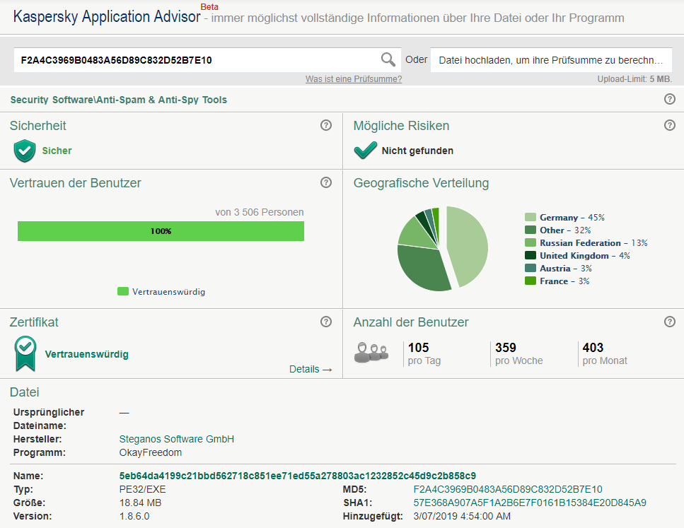
Task: Click '359 pro Woche' user count
Action: tap(519, 353)
